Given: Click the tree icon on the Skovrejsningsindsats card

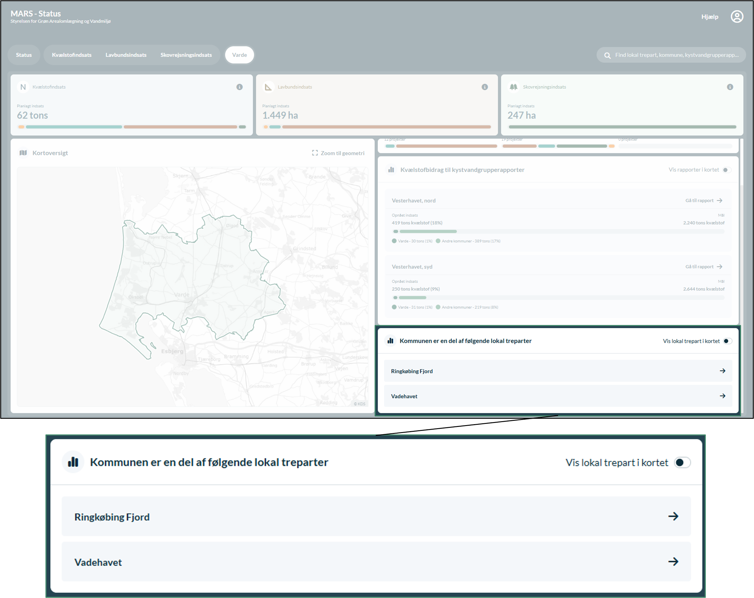Looking at the screenshot, I should coord(513,87).
